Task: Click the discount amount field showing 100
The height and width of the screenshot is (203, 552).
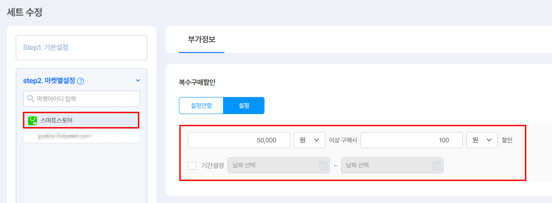Action: coord(411,140)
